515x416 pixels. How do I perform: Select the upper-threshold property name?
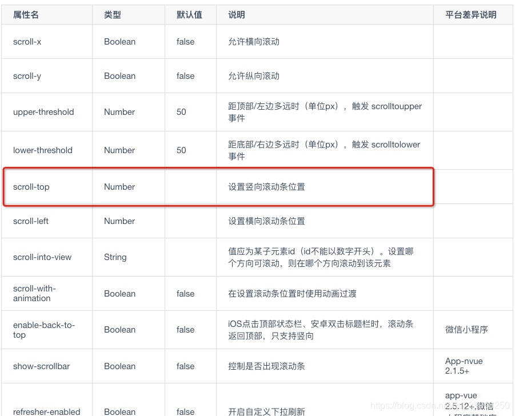(43, 112)
